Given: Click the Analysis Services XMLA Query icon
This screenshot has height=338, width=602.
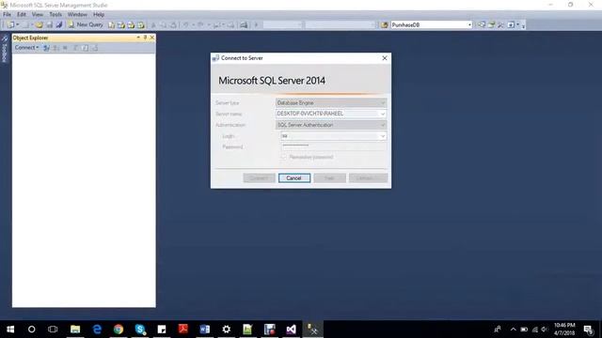Looking at the screenshot, I should [x=141, y=25].
